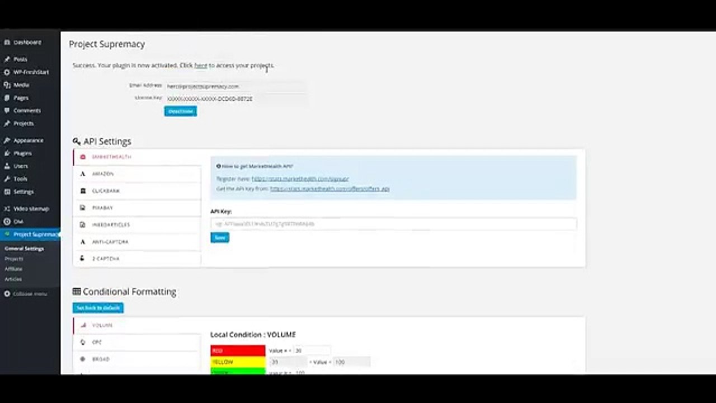Screen dimensions: 716x403
Task: Open the Users icon
Action: (7, 166)
